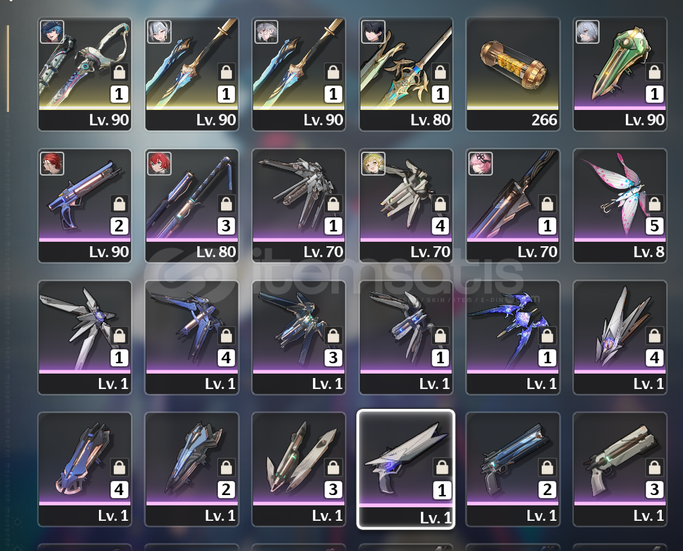This screenshot has width=683, height=551.
Task: Click the blonde character portrait on Lv. 70 rectifier
Action: [x=373, y=163]
